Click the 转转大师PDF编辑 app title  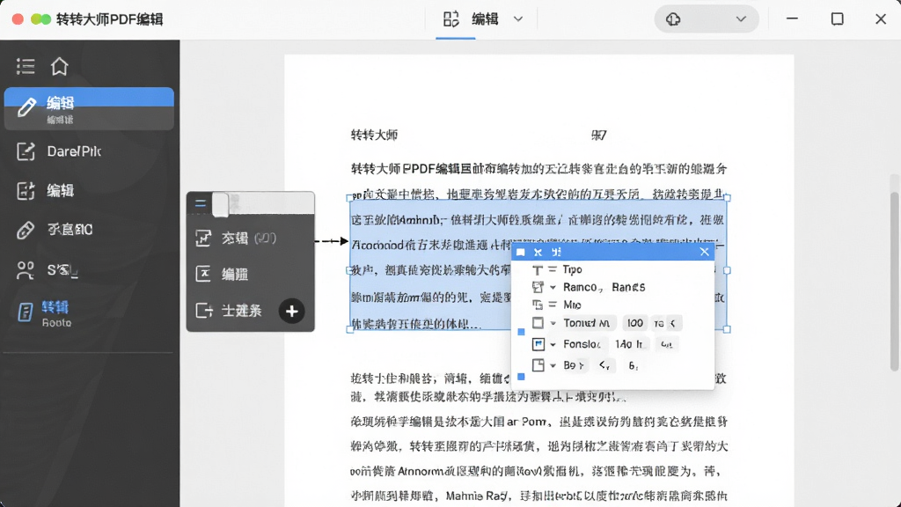(x=110, y=19)
